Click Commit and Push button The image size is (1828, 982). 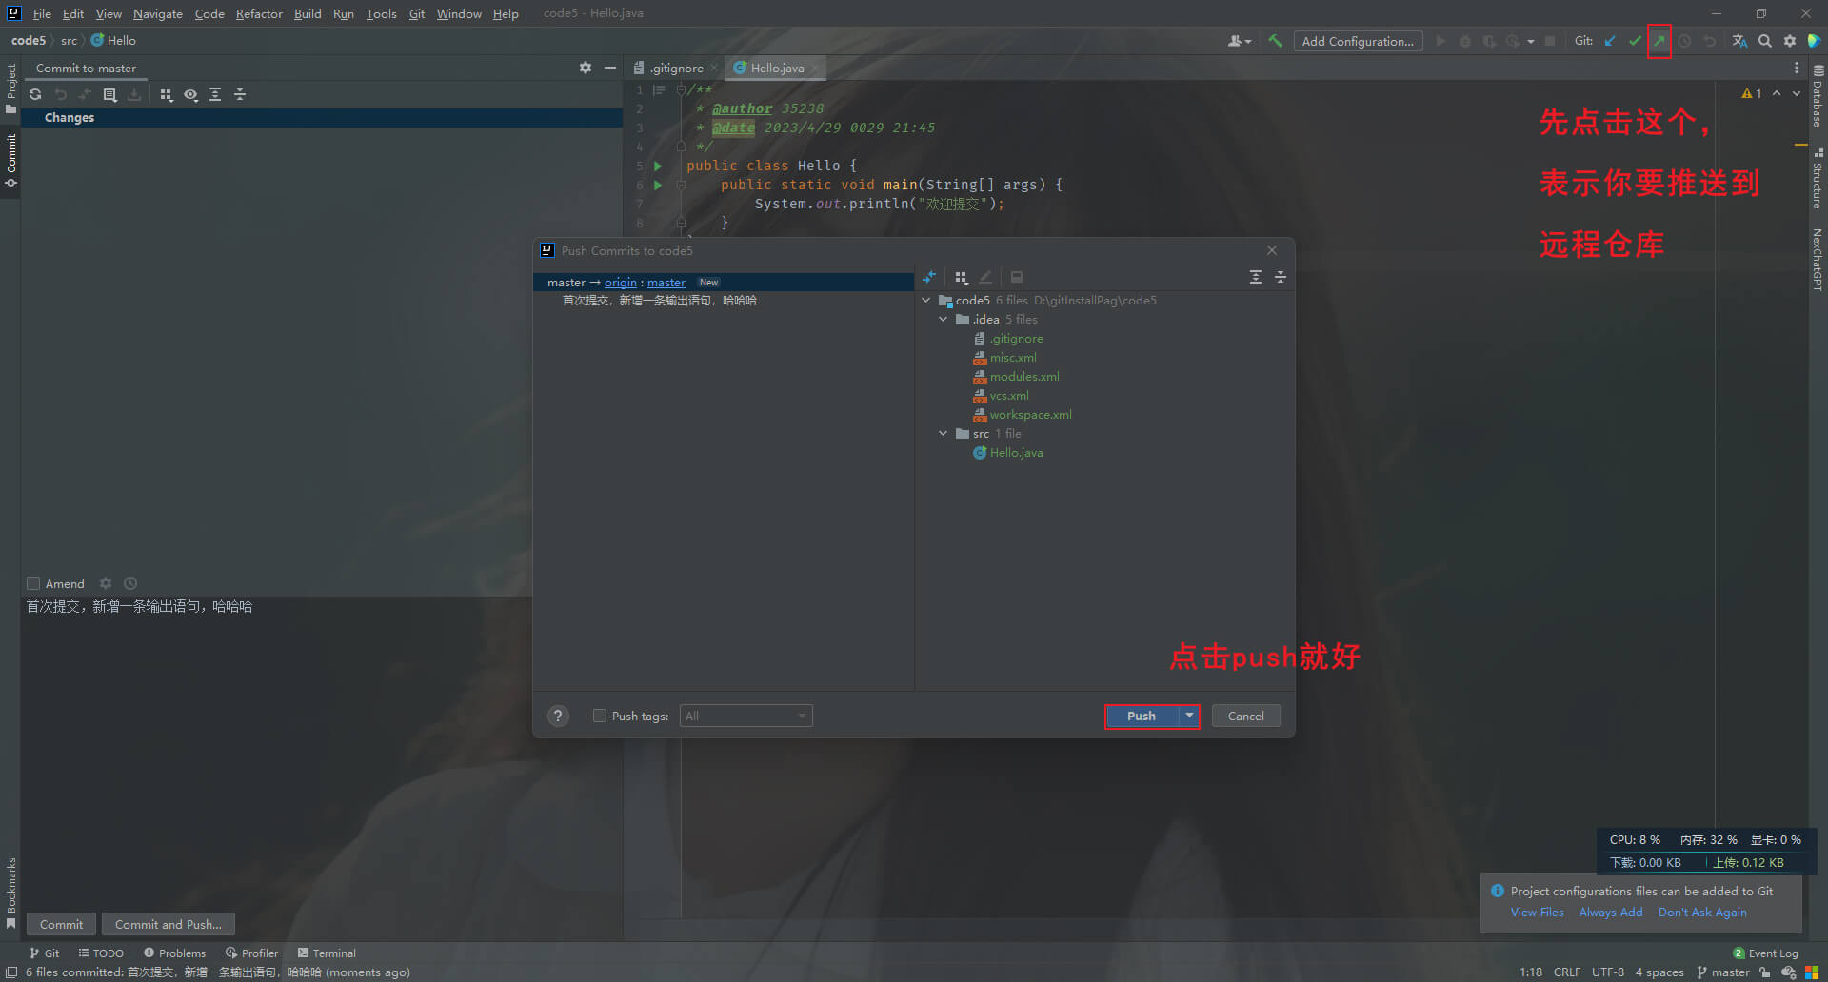(169, 924)
